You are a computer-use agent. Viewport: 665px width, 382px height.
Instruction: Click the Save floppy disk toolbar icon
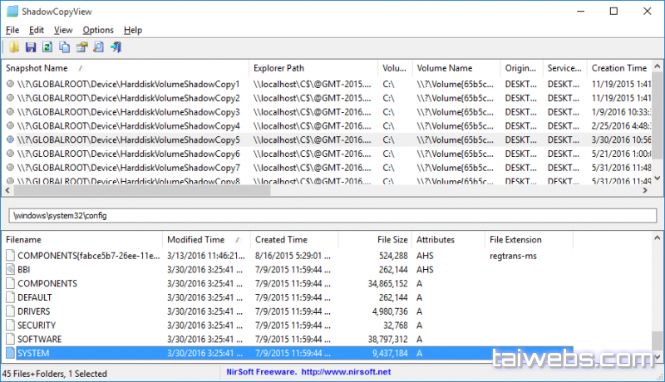point(31,47)
